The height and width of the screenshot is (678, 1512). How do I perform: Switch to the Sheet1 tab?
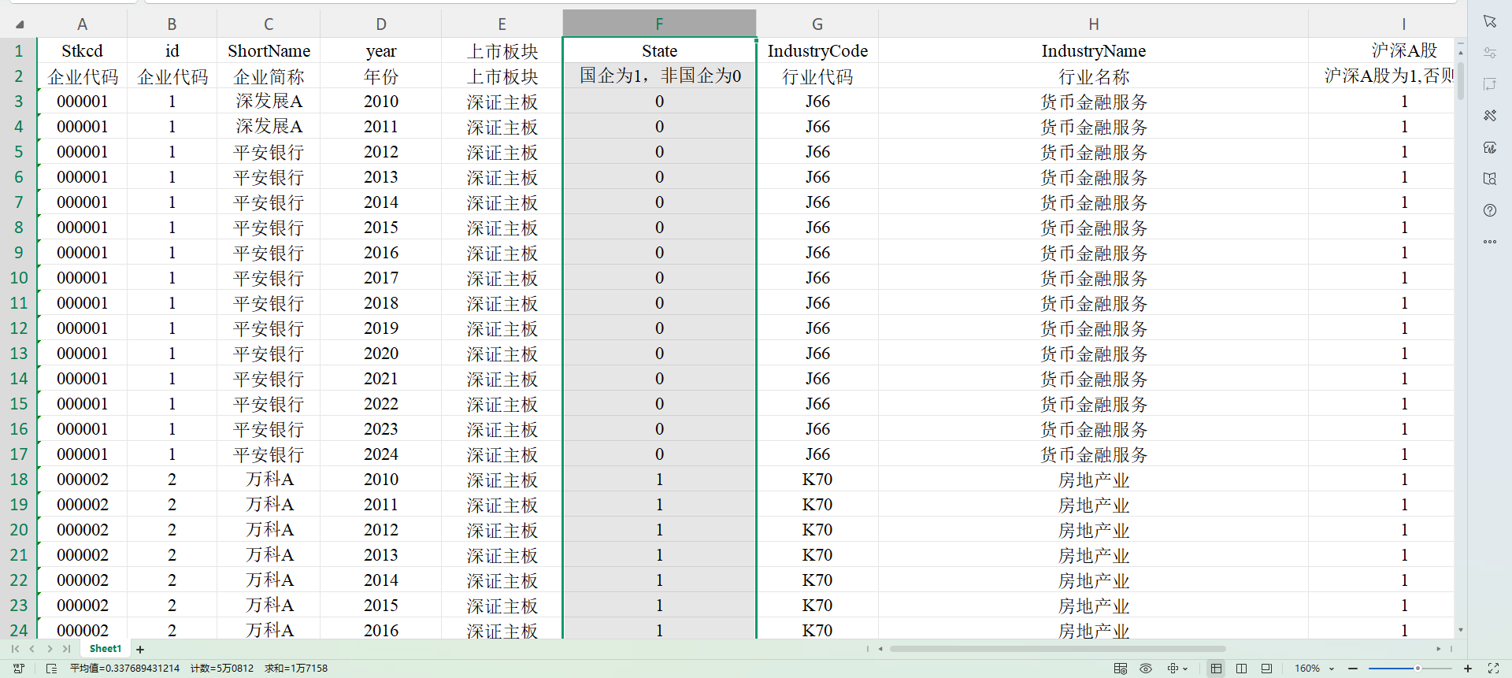point(106,649)
